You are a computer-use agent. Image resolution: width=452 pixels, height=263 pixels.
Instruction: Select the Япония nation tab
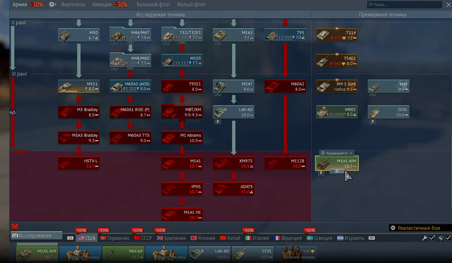203,238
